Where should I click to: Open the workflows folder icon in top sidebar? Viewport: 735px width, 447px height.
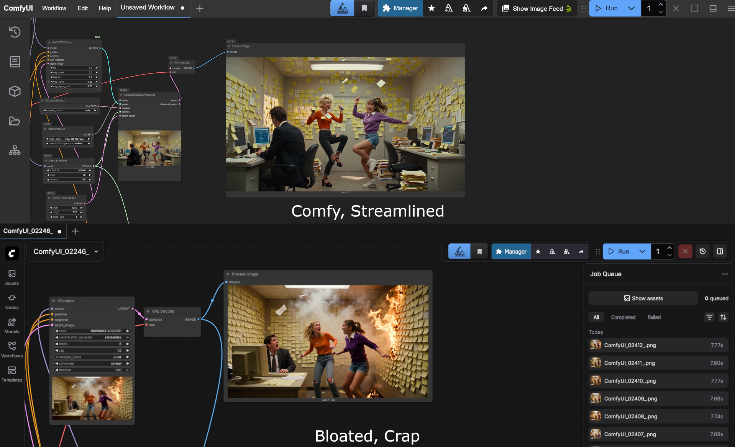pyautogui.click(x=15, y=121)
